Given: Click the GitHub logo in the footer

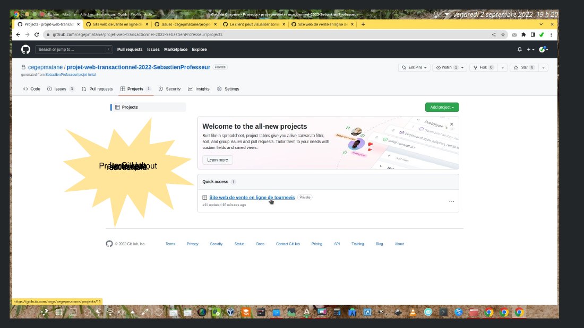Looking at the screenshot, I should click(x=109, y=244).
